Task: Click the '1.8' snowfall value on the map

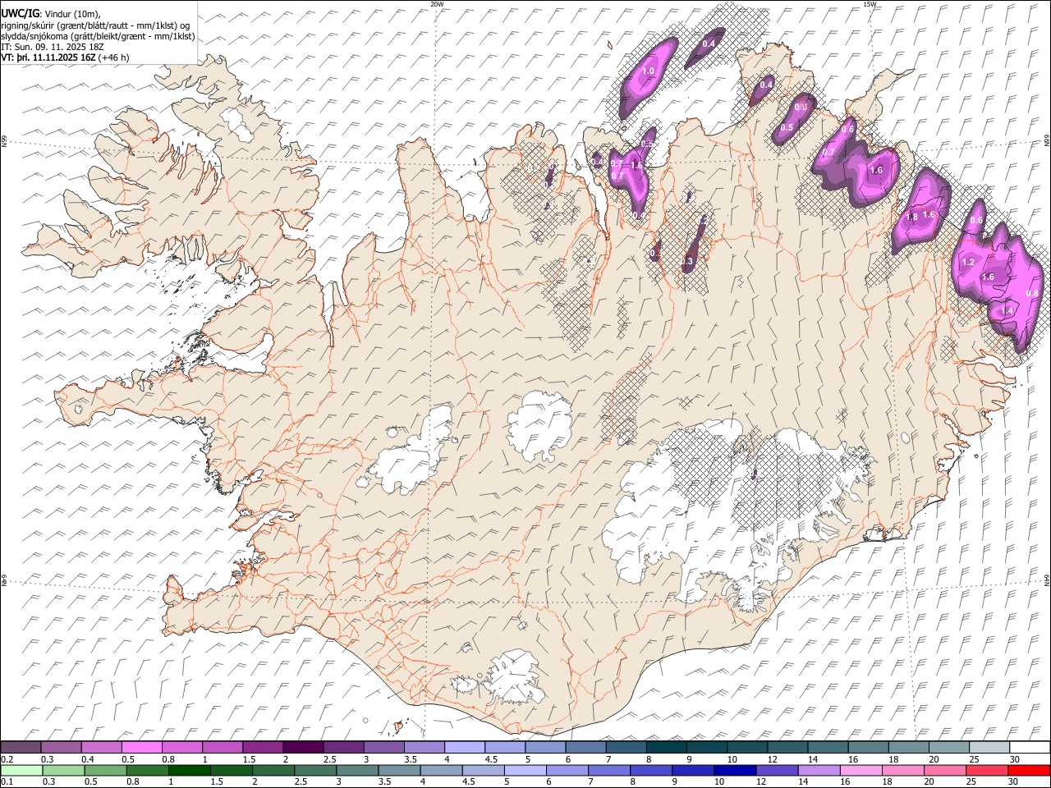Action: (911, 218)
